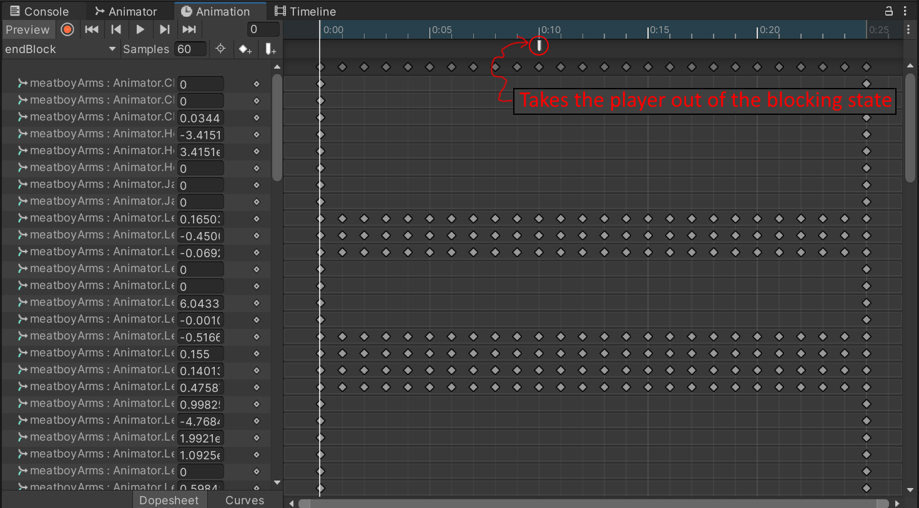Step to the next keyframe
Viewport: 919px width, 508px height.
tap(164, 29)
